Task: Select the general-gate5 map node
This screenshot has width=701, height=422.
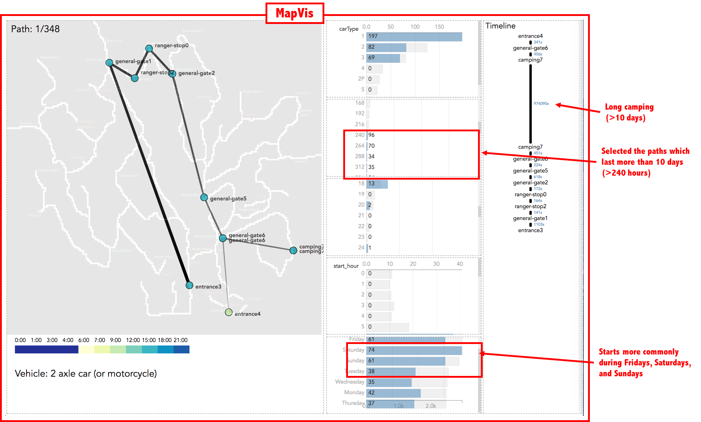Action: tap(204, 197)
